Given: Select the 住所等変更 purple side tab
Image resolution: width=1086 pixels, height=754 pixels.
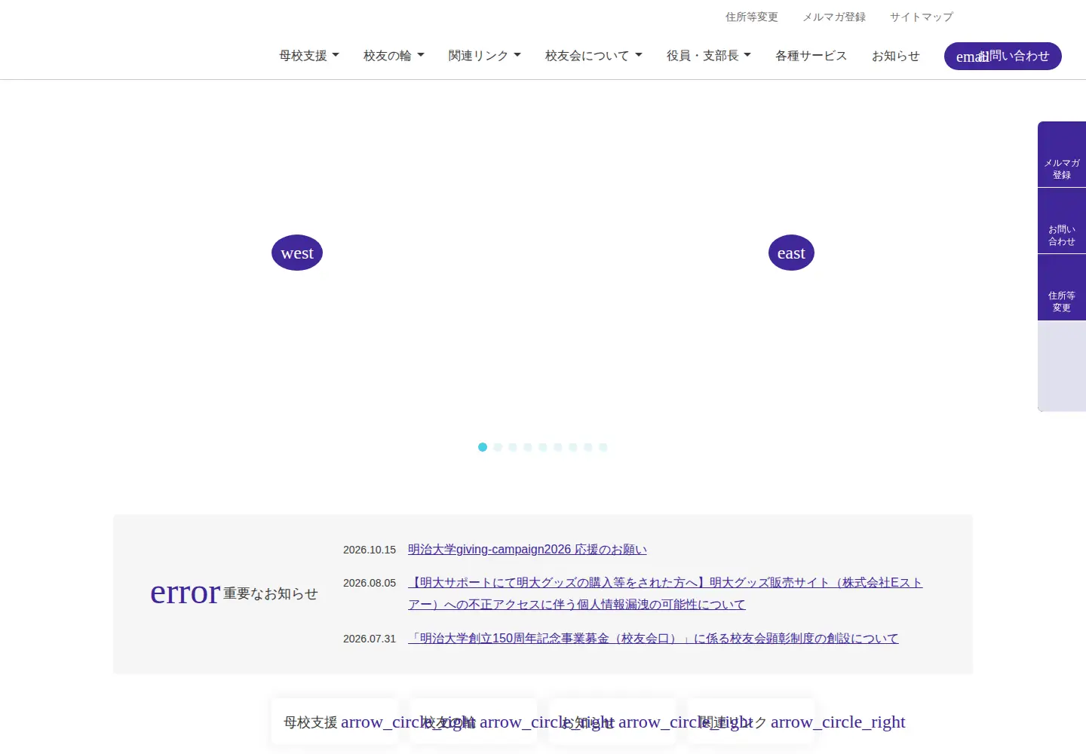Looking at the screenshot, I should 1062,287.
